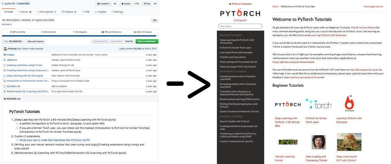Click the repository book icon beside pytorch / tutorials

(3, 4)
